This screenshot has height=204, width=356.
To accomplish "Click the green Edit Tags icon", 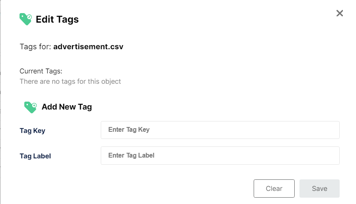I will [x=25, y=19].
